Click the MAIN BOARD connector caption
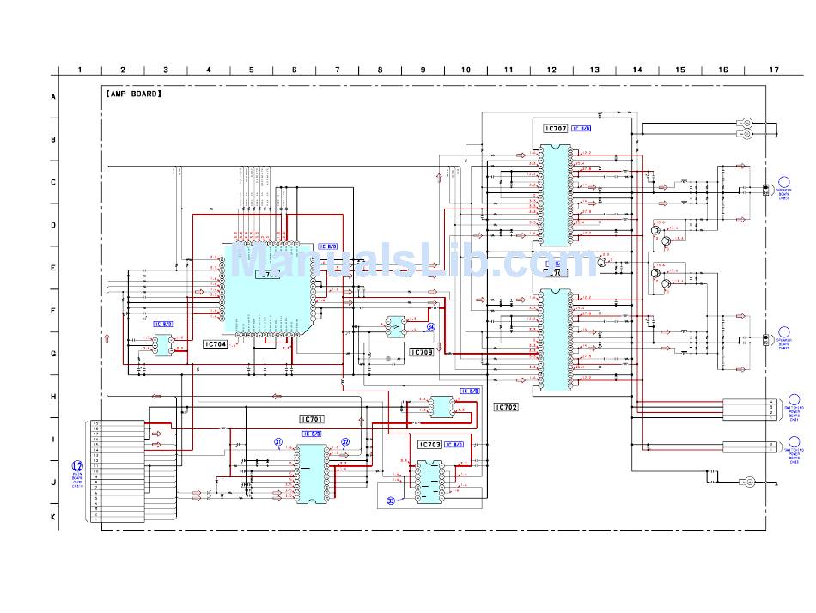This screenshot has height=613, width=816. point(77,480)
